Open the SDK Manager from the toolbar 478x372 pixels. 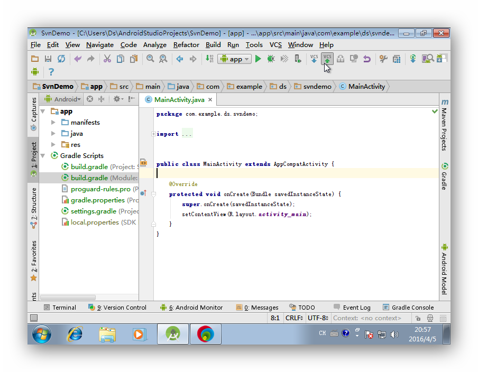point(440,59)
